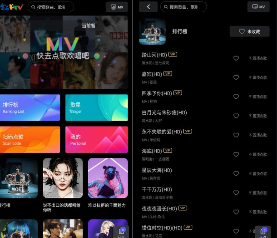Click 置顶点歌 for 四季予你(HD)
This screenshot has width=277, height=238.
point(258,96)
